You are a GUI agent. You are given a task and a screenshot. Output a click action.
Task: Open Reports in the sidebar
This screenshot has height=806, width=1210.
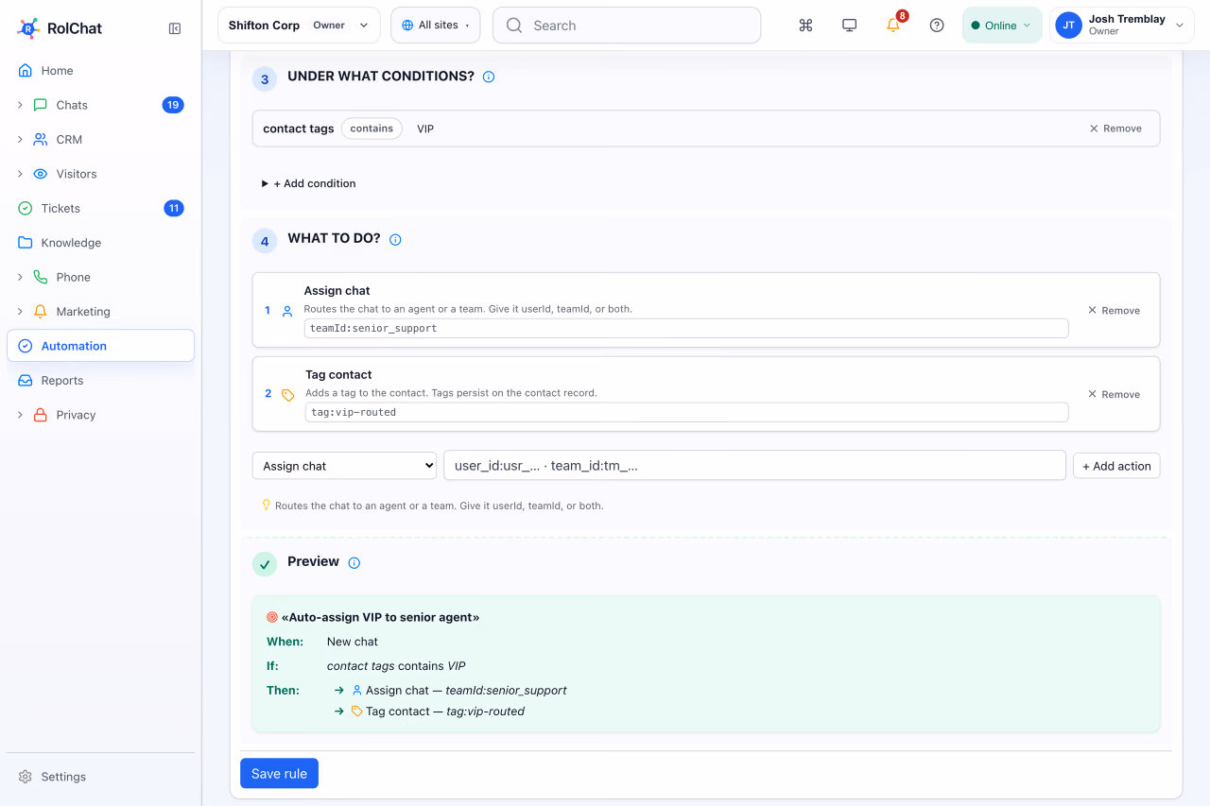(x=100, y=381)
